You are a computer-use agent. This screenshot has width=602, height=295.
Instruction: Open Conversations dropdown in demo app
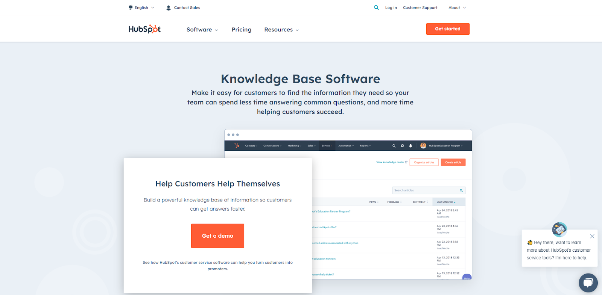point(272,146)
